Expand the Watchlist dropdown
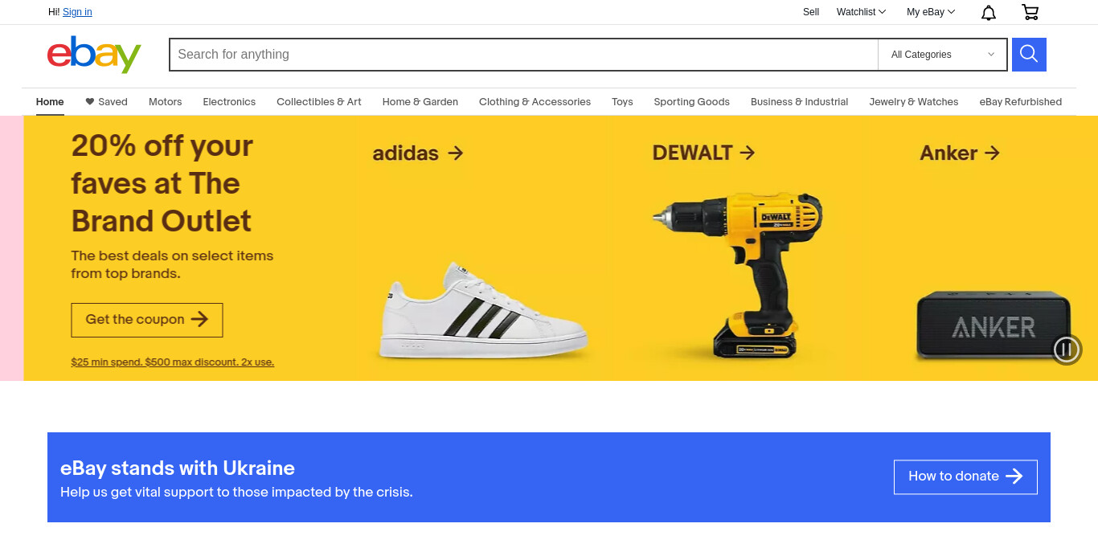 pyautogui.click(x=861, y=12)
